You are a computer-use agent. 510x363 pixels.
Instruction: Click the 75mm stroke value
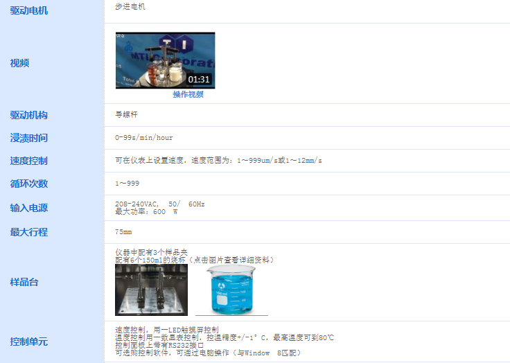tap(123, 232)
